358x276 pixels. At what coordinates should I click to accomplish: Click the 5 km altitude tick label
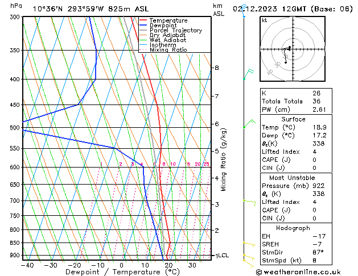(217, 151)
